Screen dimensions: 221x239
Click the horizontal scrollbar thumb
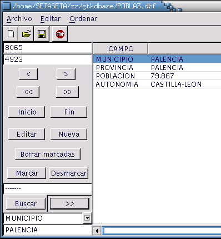162,231
